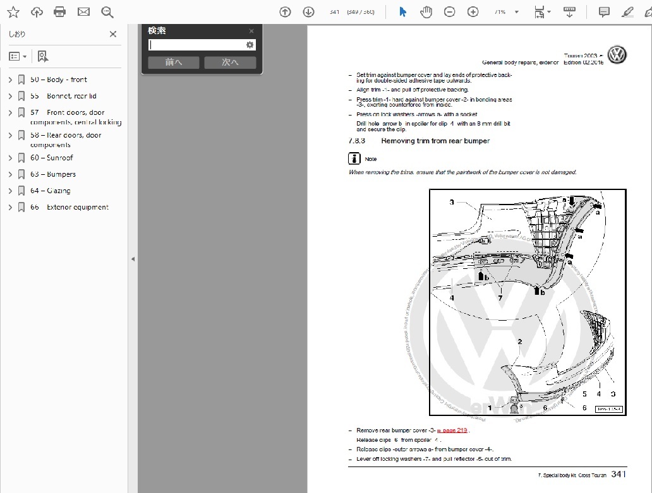Viewport: 652px width, 493px height.
Task: Click the cloud upload icon
Action: pos(37,12)
